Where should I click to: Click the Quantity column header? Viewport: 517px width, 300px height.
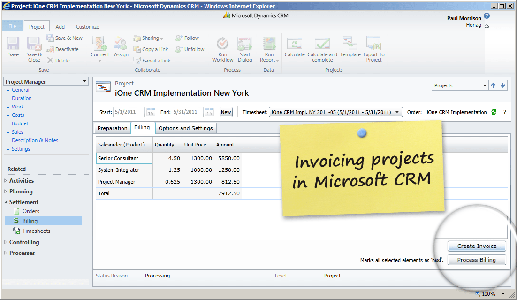point(167,145)
